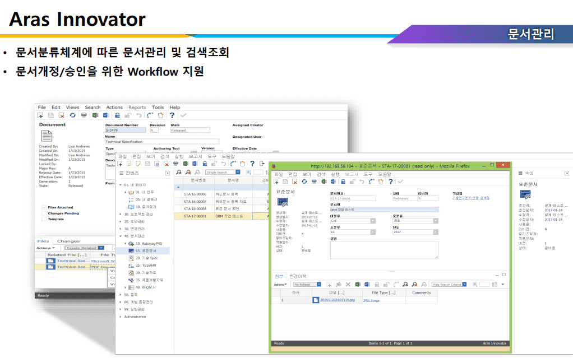Open the 도움말 menu in the Firefox window
This screenshot has width=573, height=358.
pyautogui.click(x=385, y=174)
